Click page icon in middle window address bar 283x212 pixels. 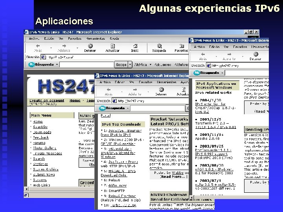[x=114, y=101]
